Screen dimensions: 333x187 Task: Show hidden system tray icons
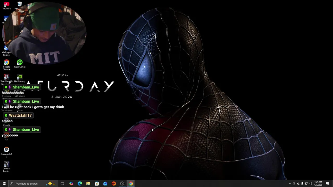(290, 184)
